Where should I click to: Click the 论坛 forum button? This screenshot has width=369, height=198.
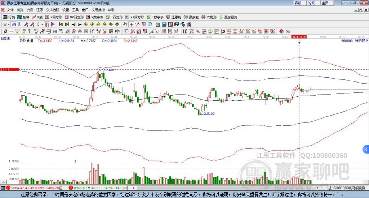313,3
